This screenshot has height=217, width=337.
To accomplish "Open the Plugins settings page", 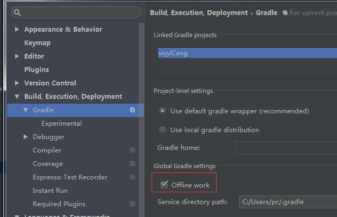I will 37,70.
